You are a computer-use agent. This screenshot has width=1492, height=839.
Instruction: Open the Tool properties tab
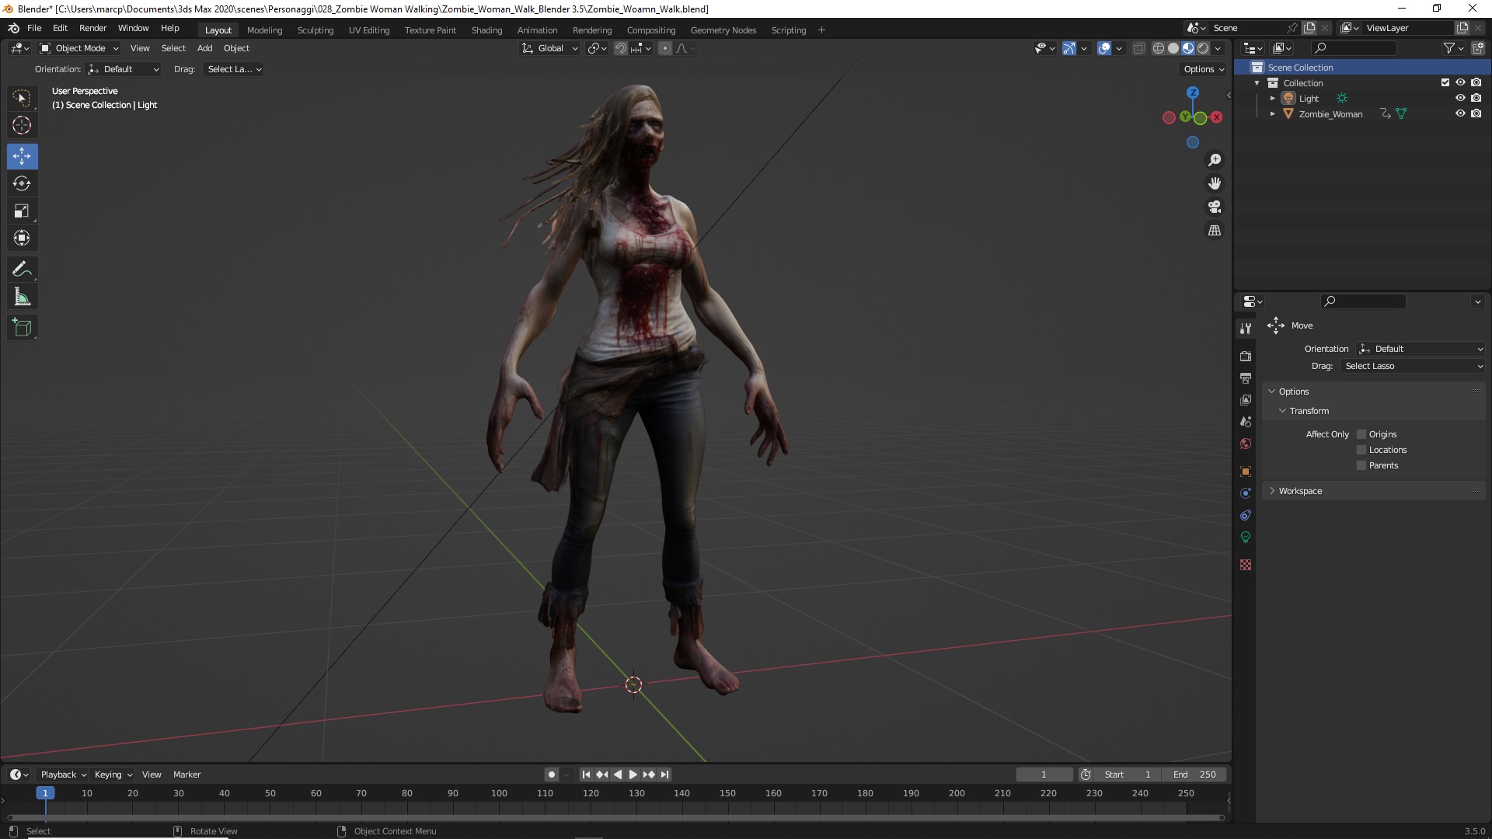click(1246, 329)
